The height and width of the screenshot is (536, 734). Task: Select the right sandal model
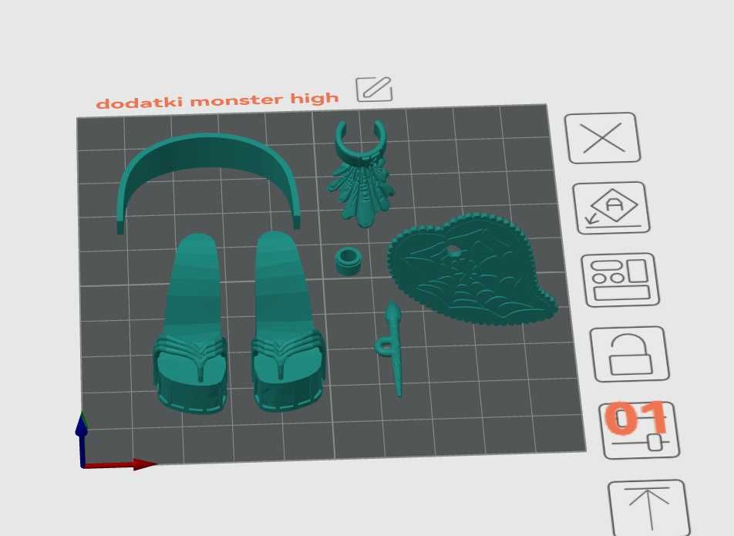285,322
